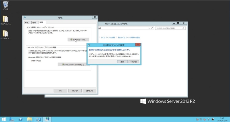Click the circled X tray icon
The image size is (230, 122).
[208, 119]
